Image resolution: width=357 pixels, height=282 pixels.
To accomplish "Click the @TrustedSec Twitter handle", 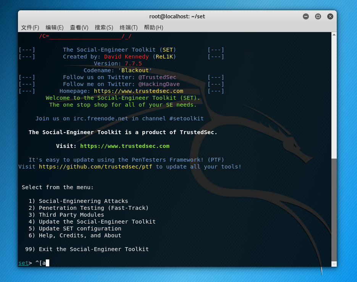I will coord(157,77).
